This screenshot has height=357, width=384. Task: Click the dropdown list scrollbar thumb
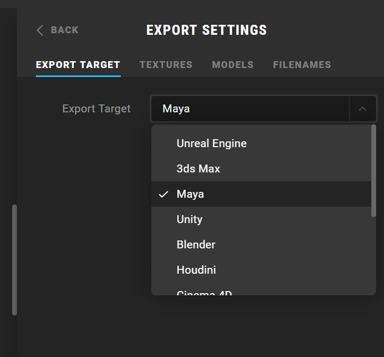coord(373,171)
